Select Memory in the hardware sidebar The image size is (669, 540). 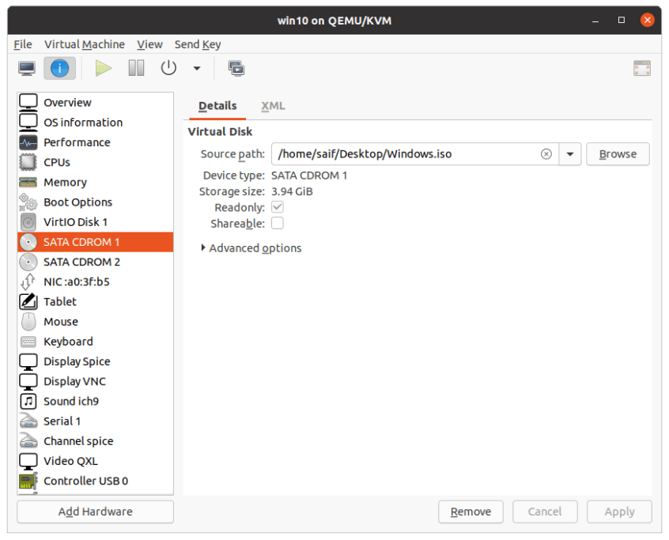pos(65,182)
